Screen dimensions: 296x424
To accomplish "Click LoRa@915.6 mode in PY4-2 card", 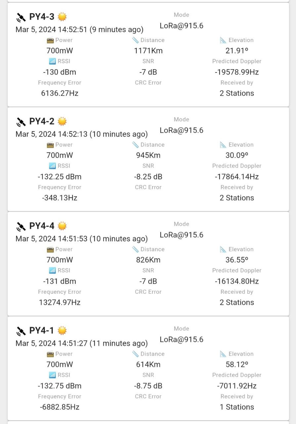I will click(181, 131).
